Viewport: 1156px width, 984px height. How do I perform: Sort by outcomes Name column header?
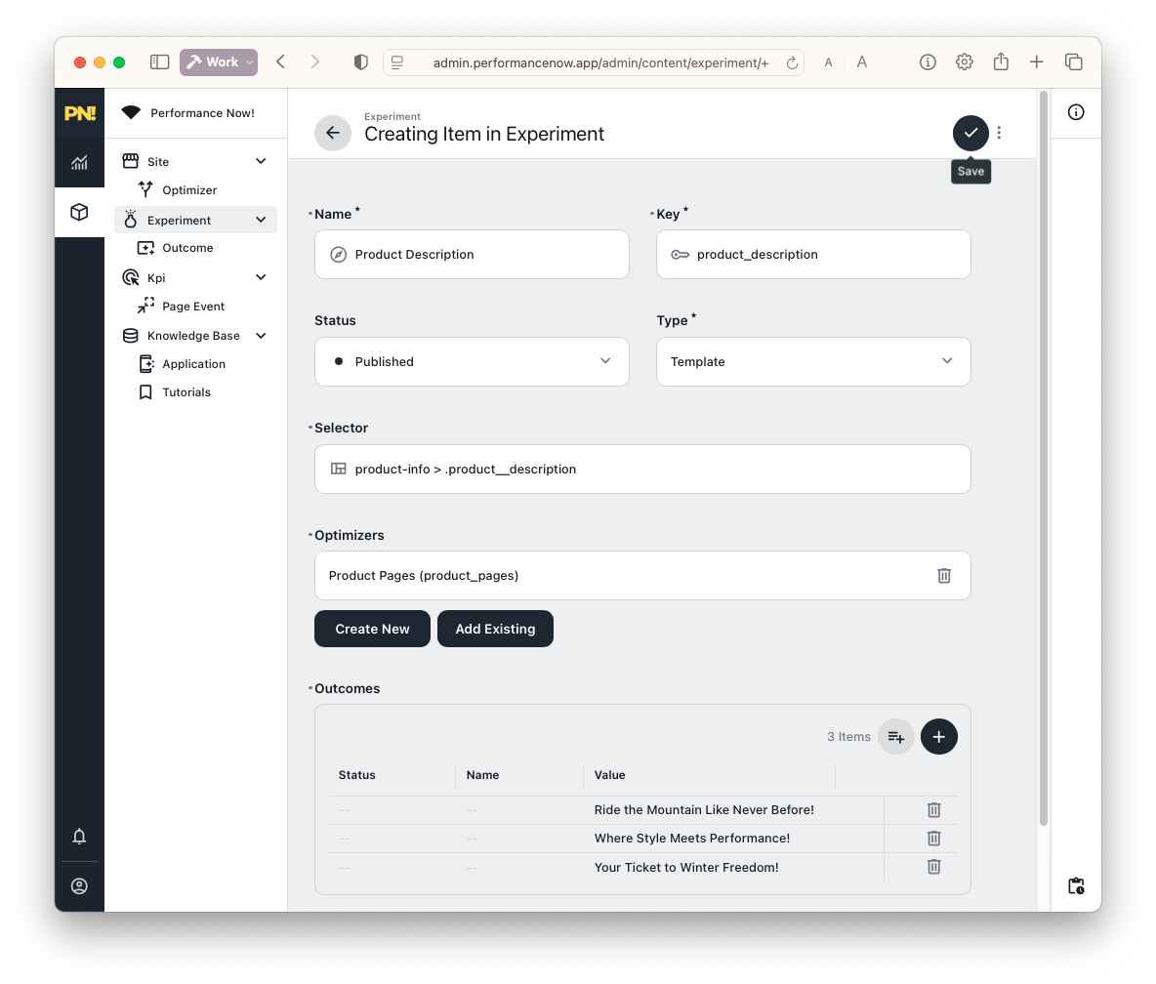coord(482,775)
